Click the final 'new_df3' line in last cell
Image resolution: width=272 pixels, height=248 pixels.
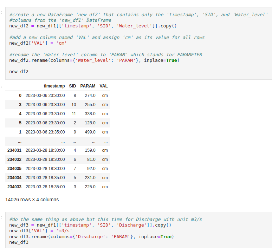pos(19,242)
